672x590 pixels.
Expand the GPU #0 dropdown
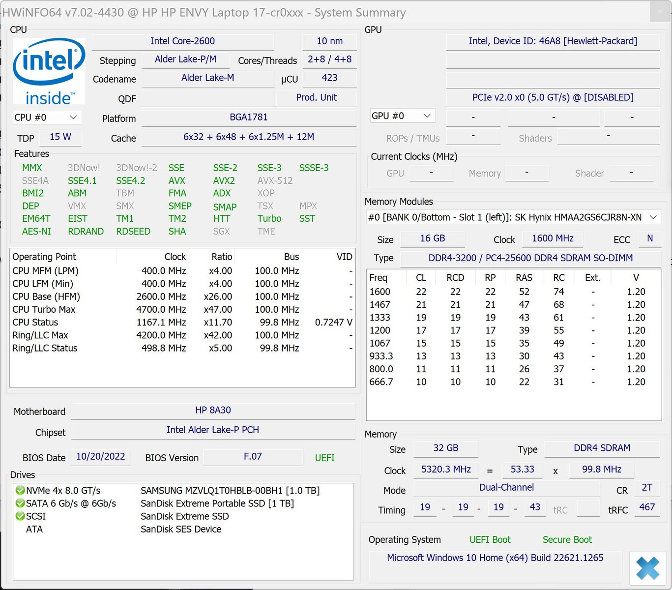pos(402,116)
